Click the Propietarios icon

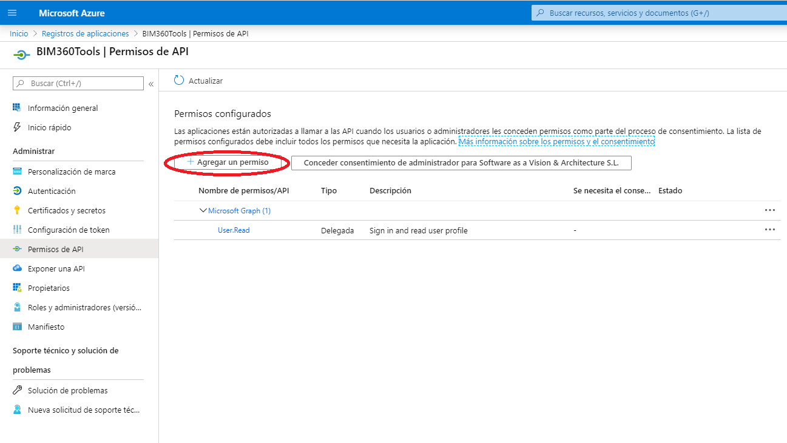pos(17,288)
